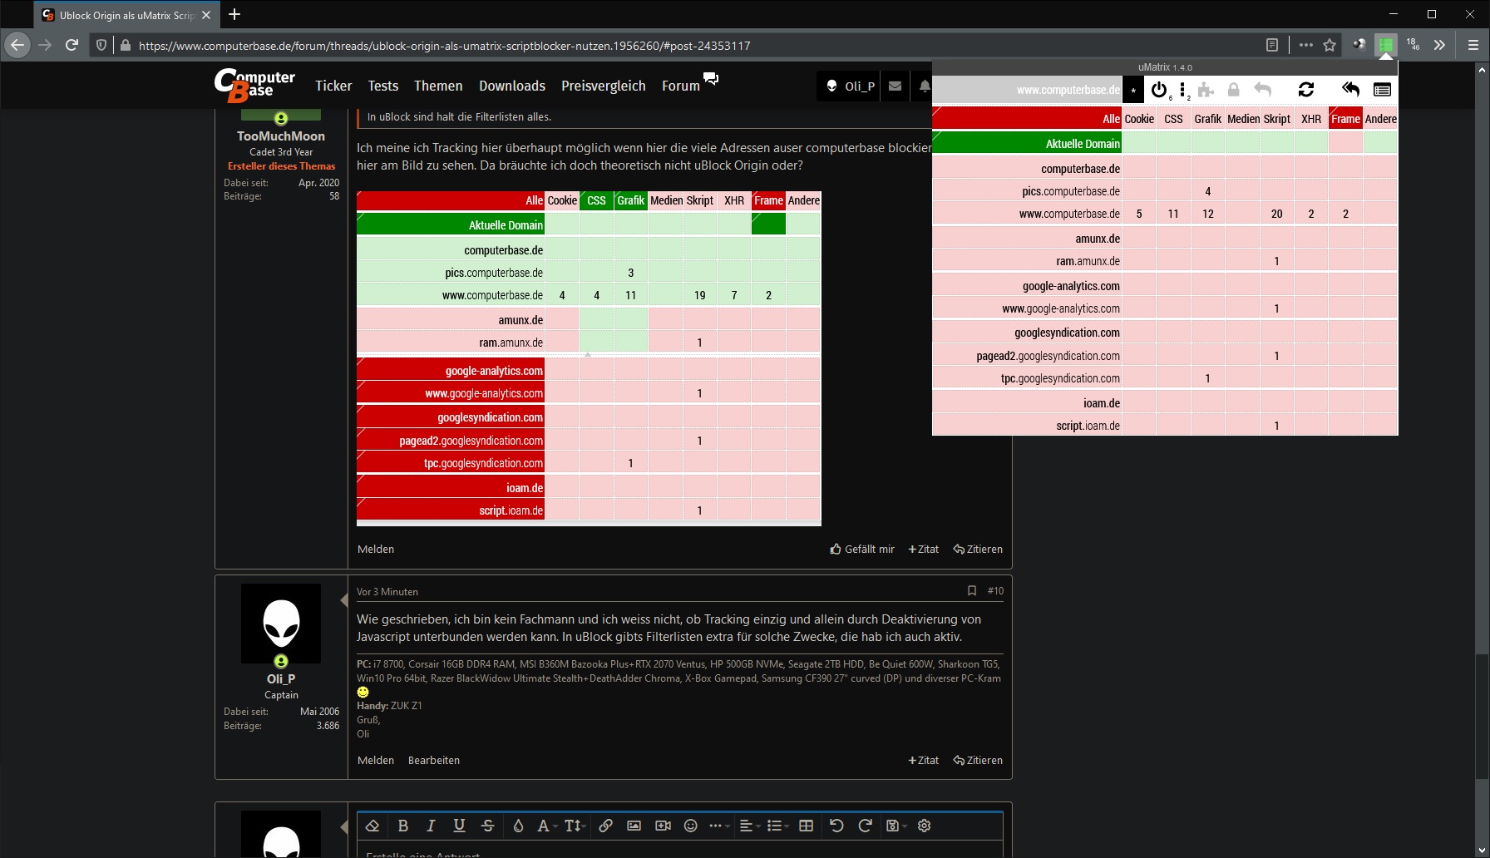Open the text alignment dropdown
The image size is (1490, 858).
click(x=749, y=826)
